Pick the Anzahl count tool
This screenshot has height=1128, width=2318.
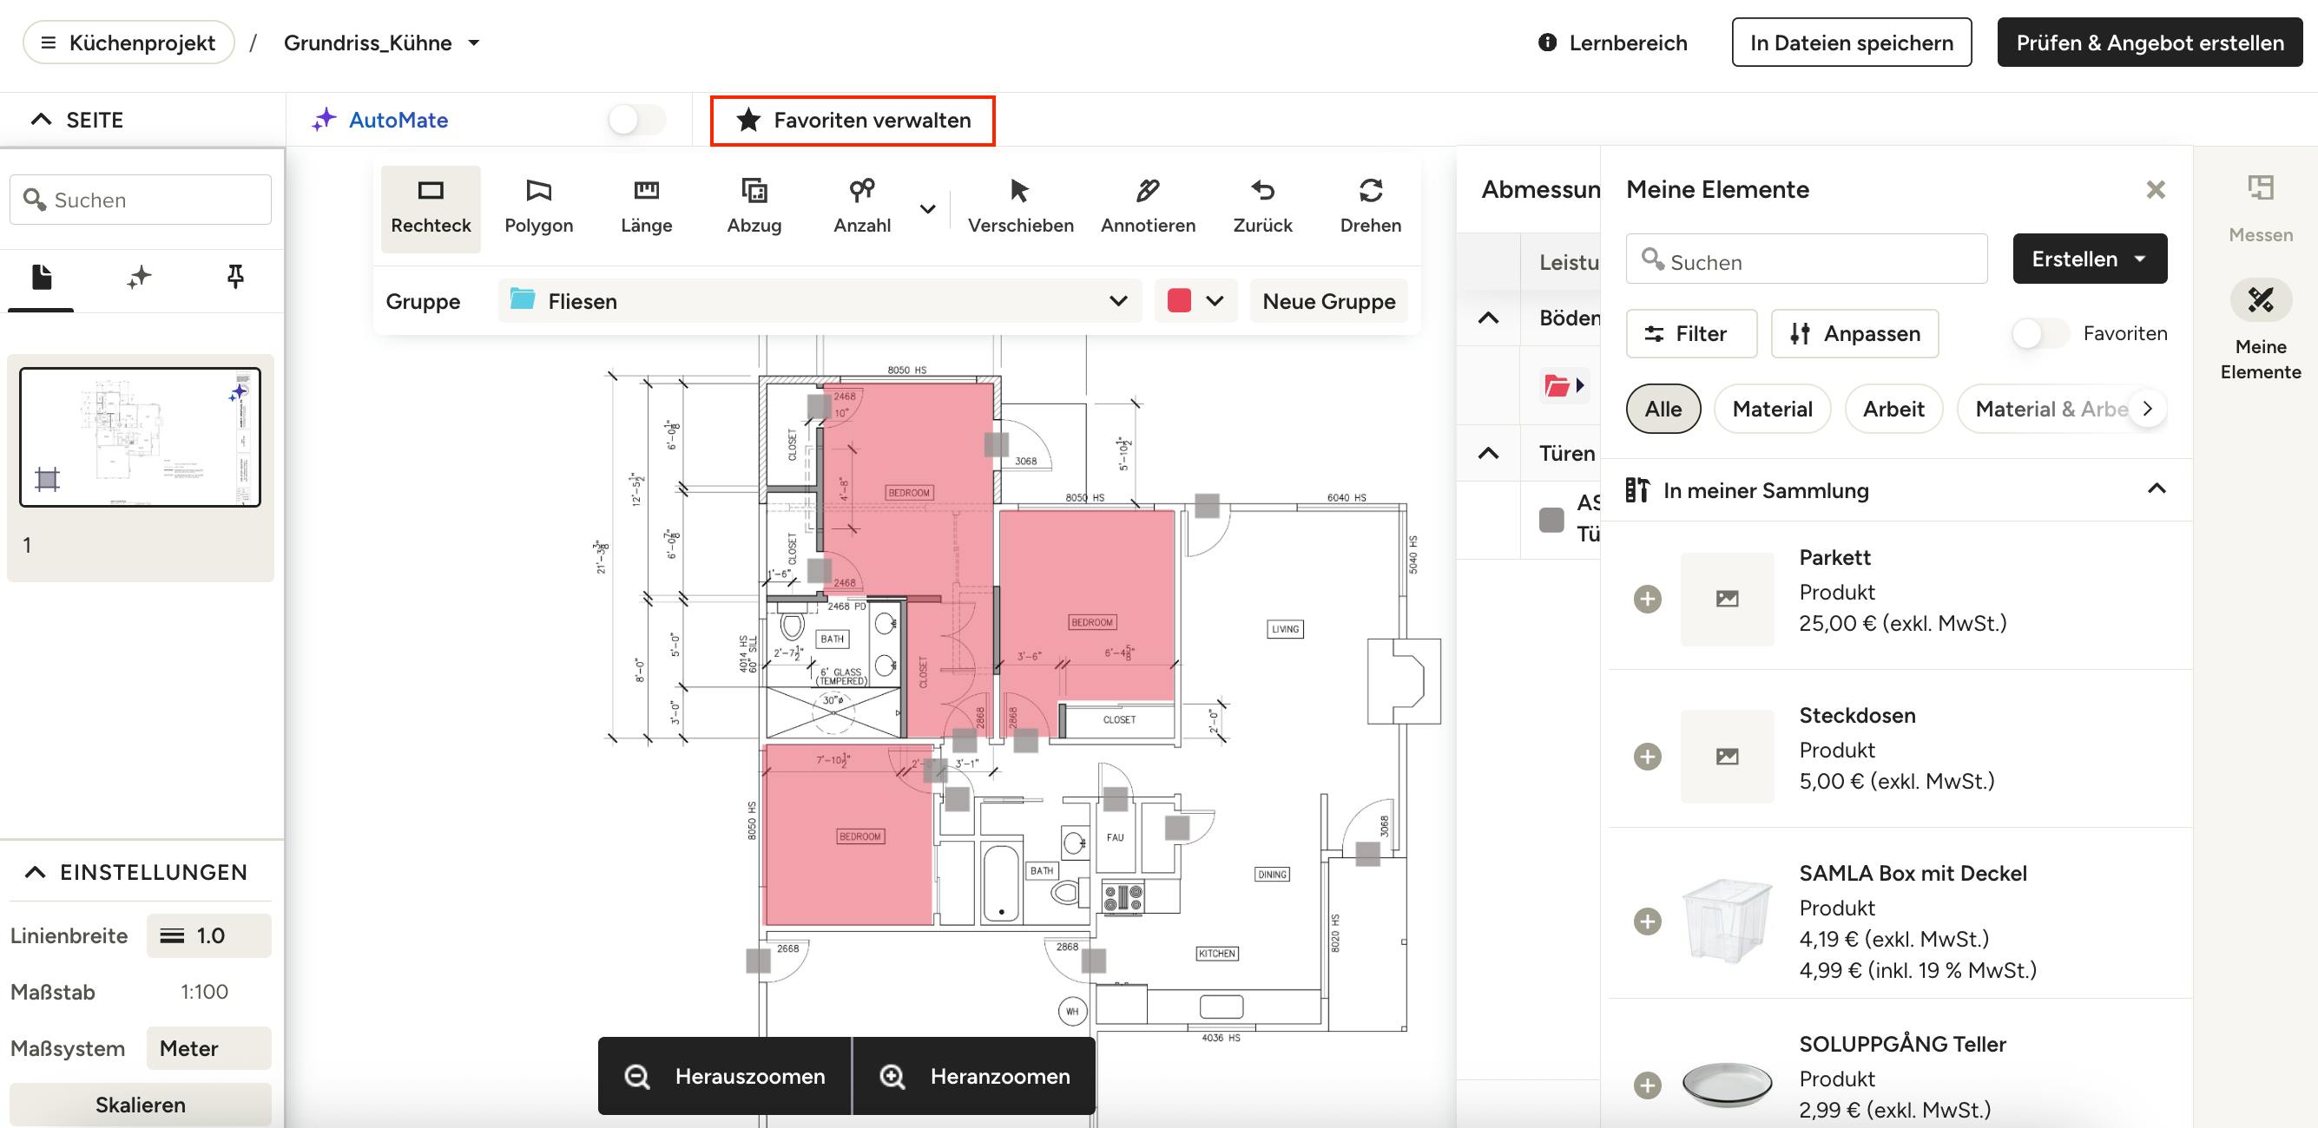click(861, 207)
